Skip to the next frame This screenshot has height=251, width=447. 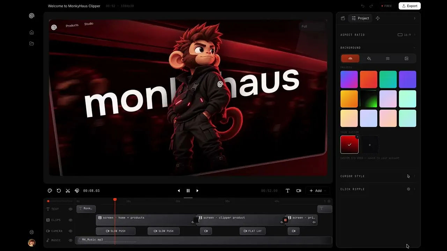[197, 191]
